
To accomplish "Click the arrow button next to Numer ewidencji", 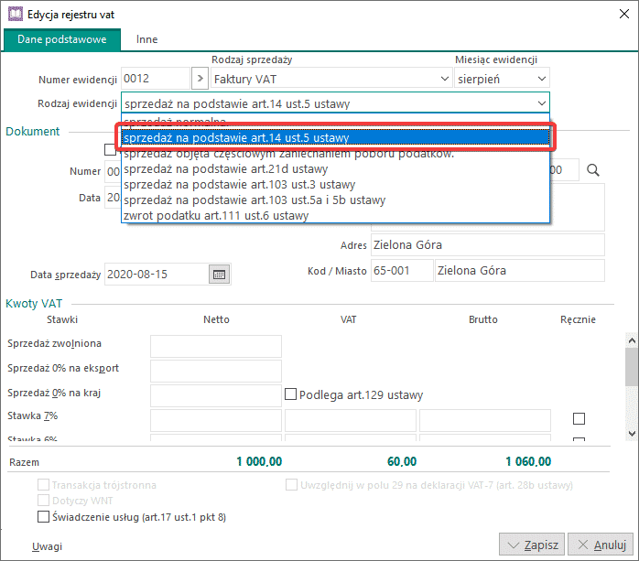I will (x=200, y=78).
